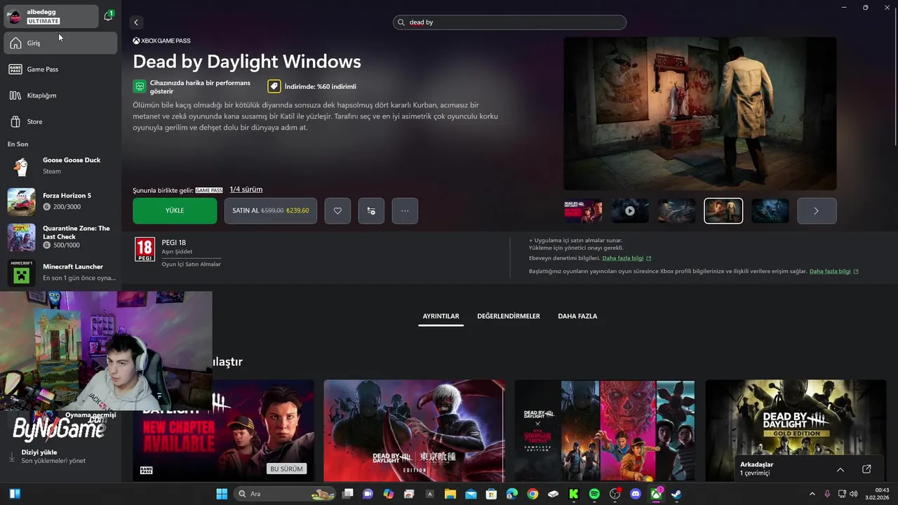Open the albedegg profile card
898x505 pixels.
(51, 16)
